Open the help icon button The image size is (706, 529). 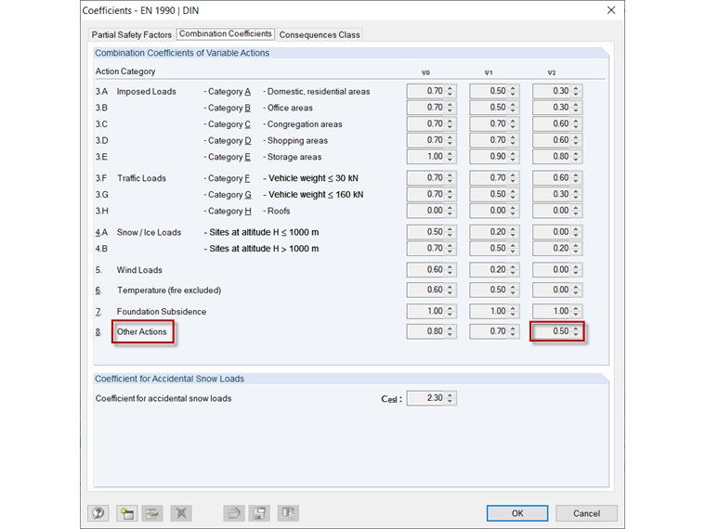tap(98, 513)
